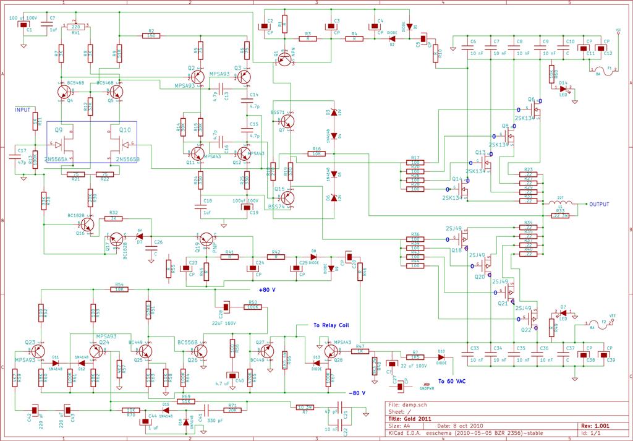Click diode D10 symbol

441,357
